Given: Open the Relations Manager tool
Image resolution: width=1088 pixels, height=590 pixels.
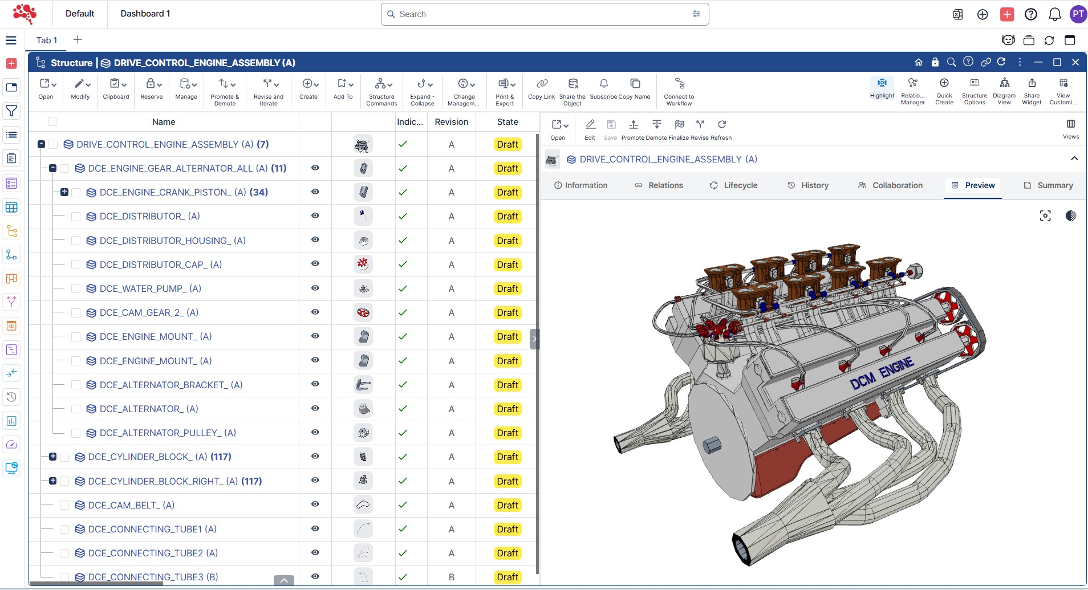Looking at the screenshot, I should [912, 84].
